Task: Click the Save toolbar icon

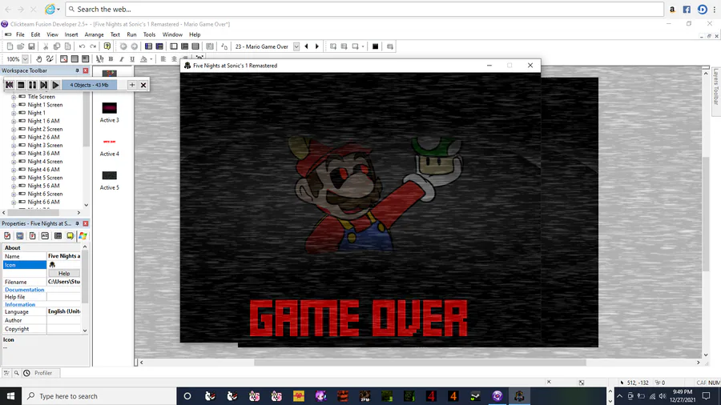Action: 32,46
